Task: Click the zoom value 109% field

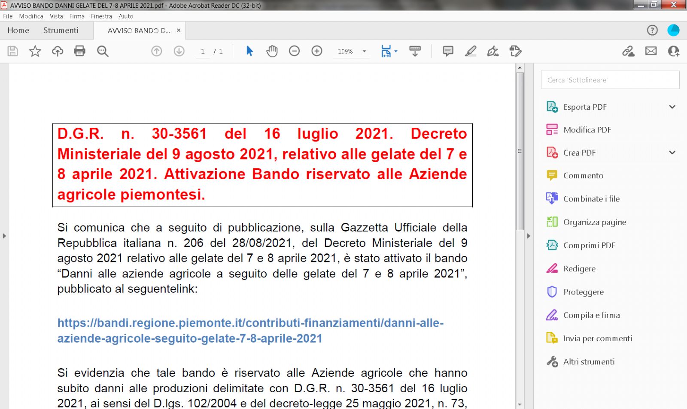Action: pos(346,51)
